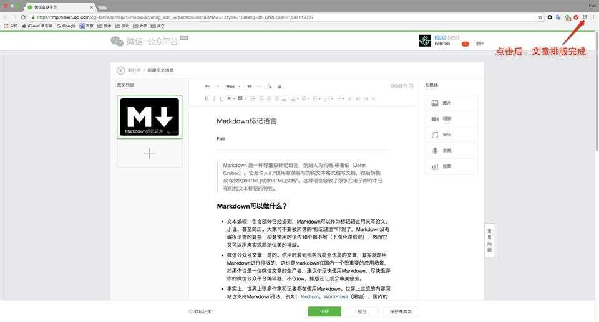Open the 百度 bookmark in bookmarks bar
599x322 pixels.
(x=86, y=26)
